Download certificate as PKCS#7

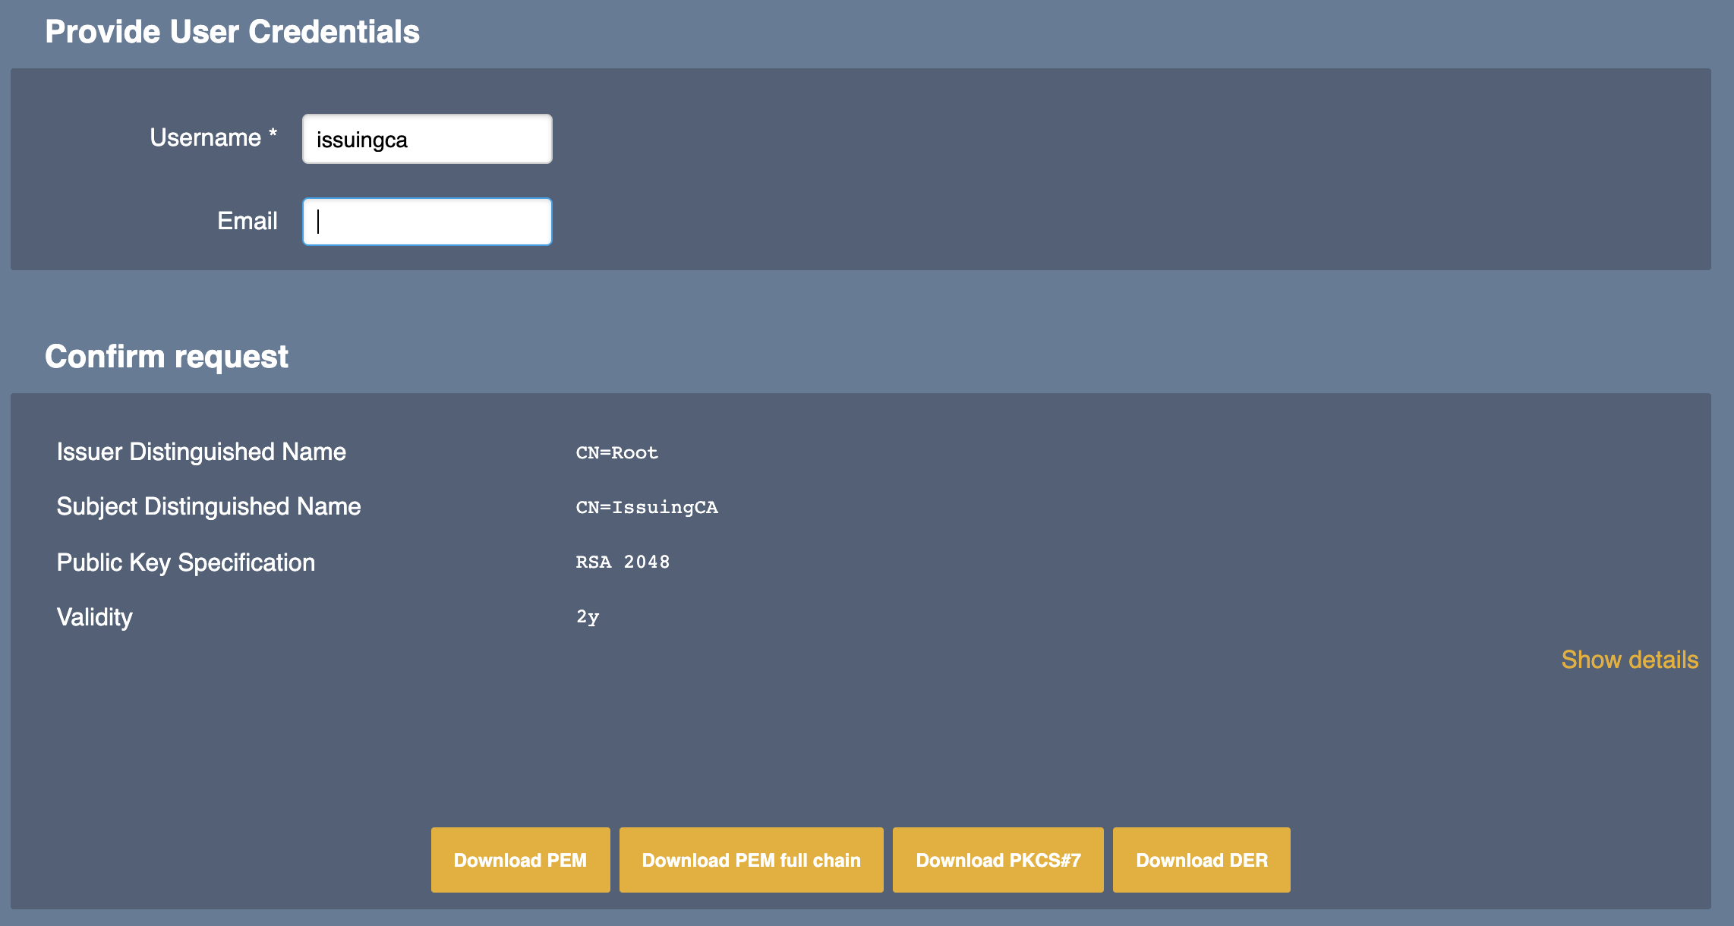pos(998,860)
